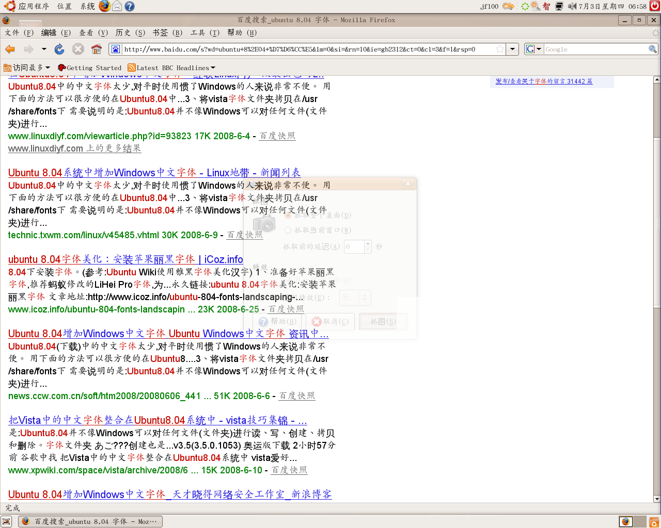Click the green update notifier icon

525,6
